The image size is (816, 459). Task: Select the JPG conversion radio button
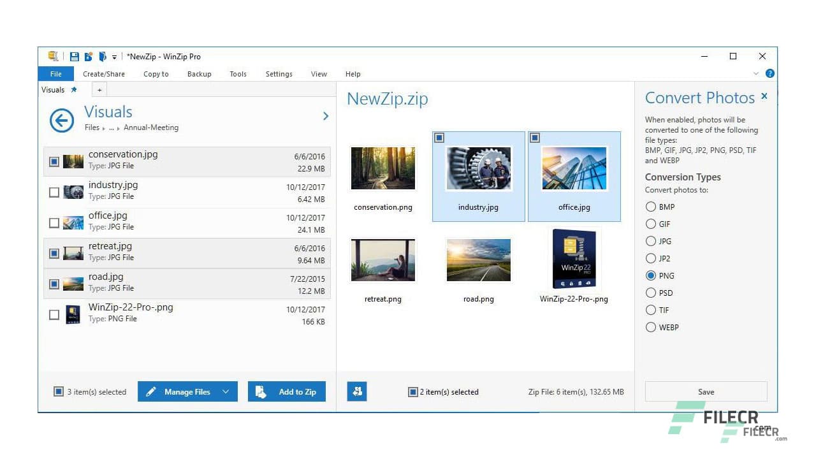click(651, 241)
